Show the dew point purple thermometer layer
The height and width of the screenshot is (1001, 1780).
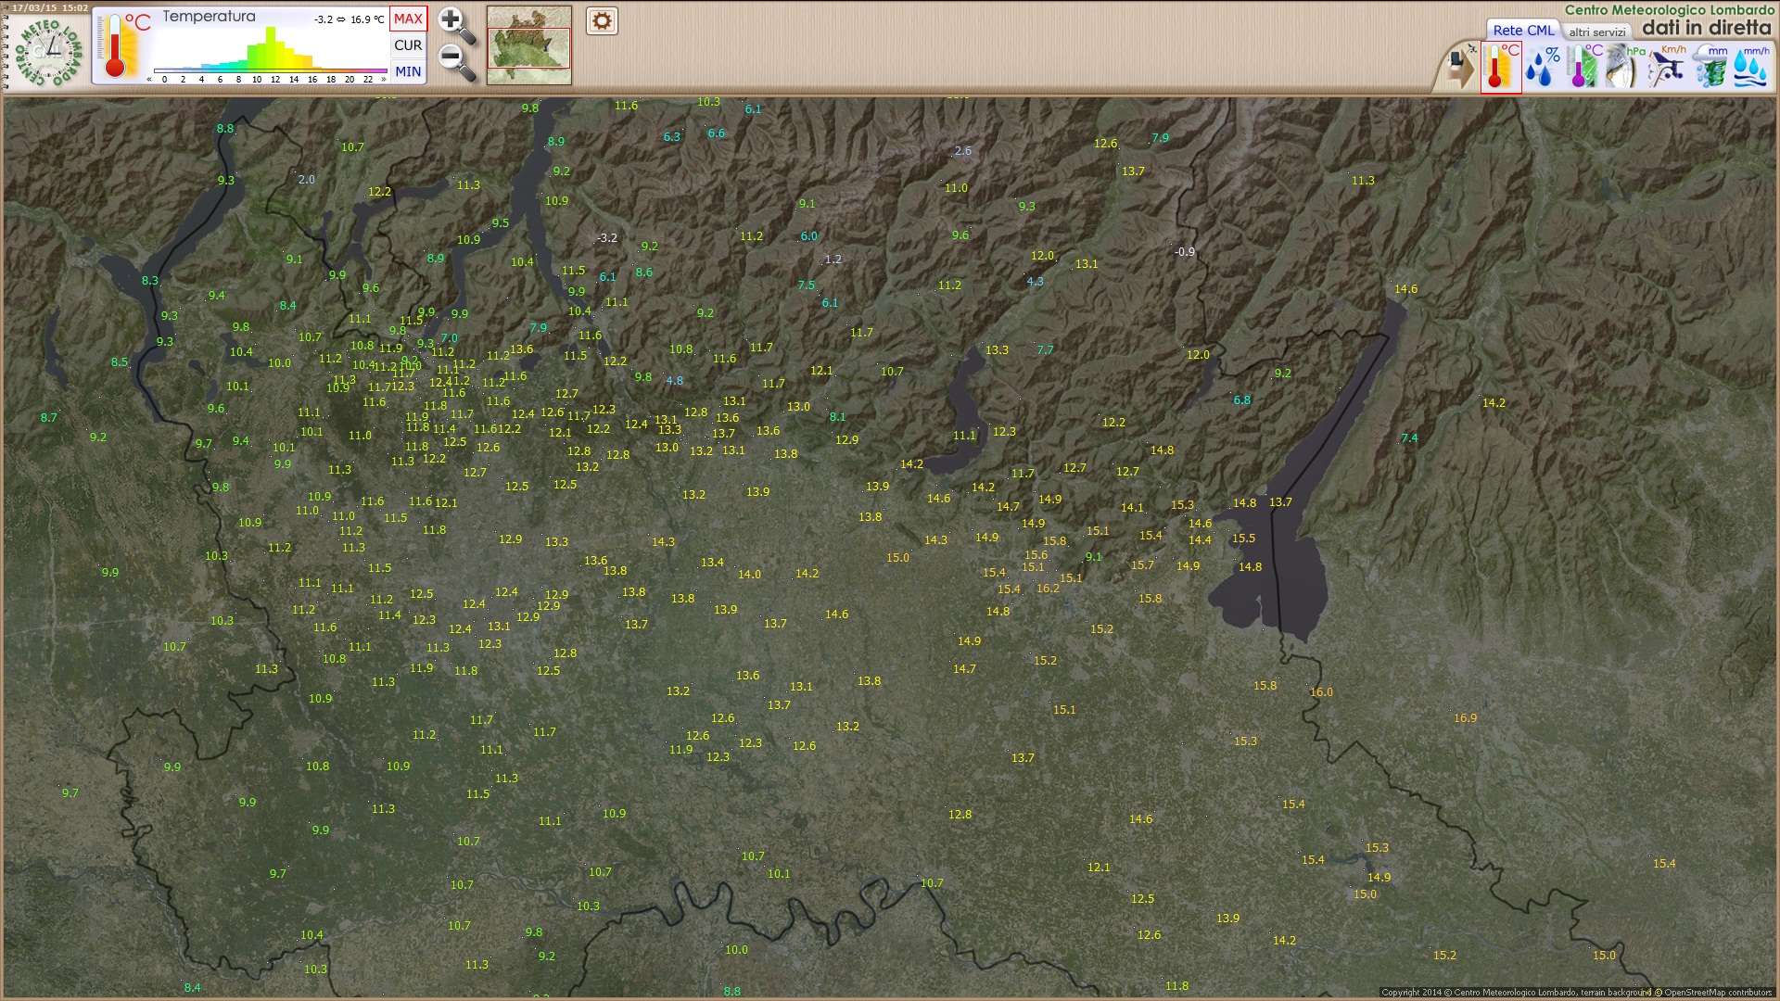pyautogui.click(x=1583, y=68)
